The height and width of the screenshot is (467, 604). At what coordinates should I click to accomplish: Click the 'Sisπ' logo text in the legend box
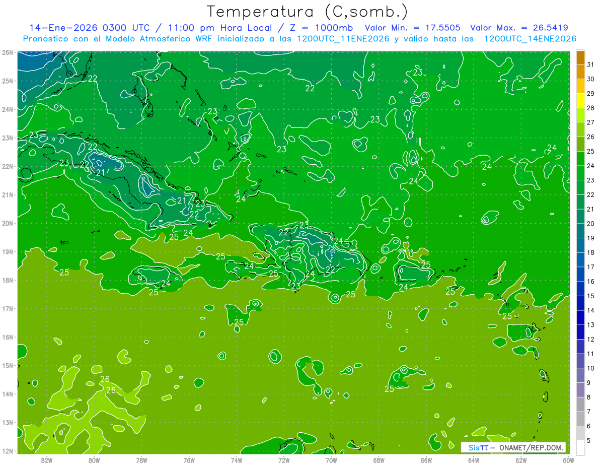(x=478, y=447)
